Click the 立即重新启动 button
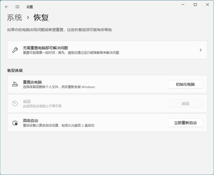This screenshot has width=214, height=175. 185,123
